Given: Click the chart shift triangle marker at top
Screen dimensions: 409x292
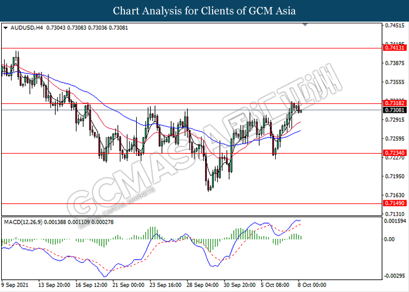Looking at the screenshot, I should pyautogui.click(x=305, y=25).
